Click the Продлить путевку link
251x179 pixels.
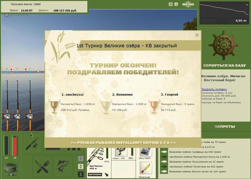click(x=214, y=89)
